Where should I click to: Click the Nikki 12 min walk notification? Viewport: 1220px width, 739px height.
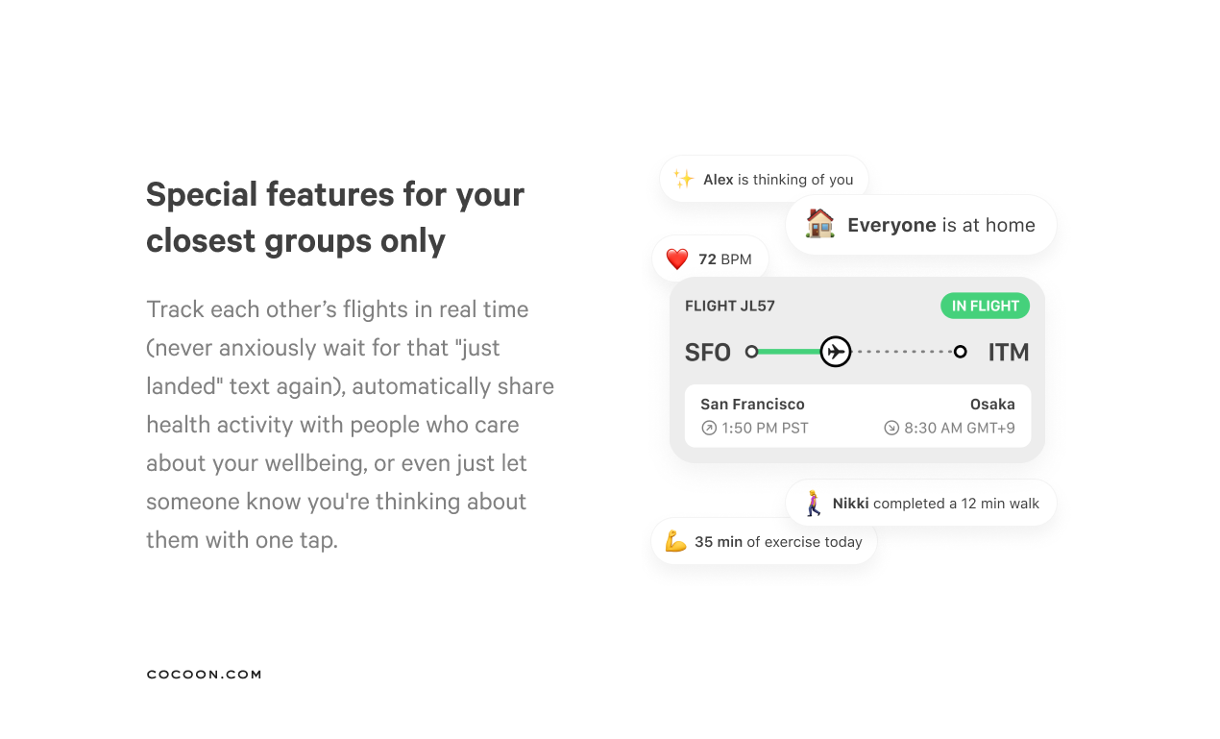921,504
